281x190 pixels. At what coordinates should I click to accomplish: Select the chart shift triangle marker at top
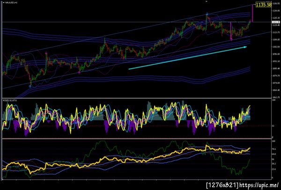tap(207, 1)
